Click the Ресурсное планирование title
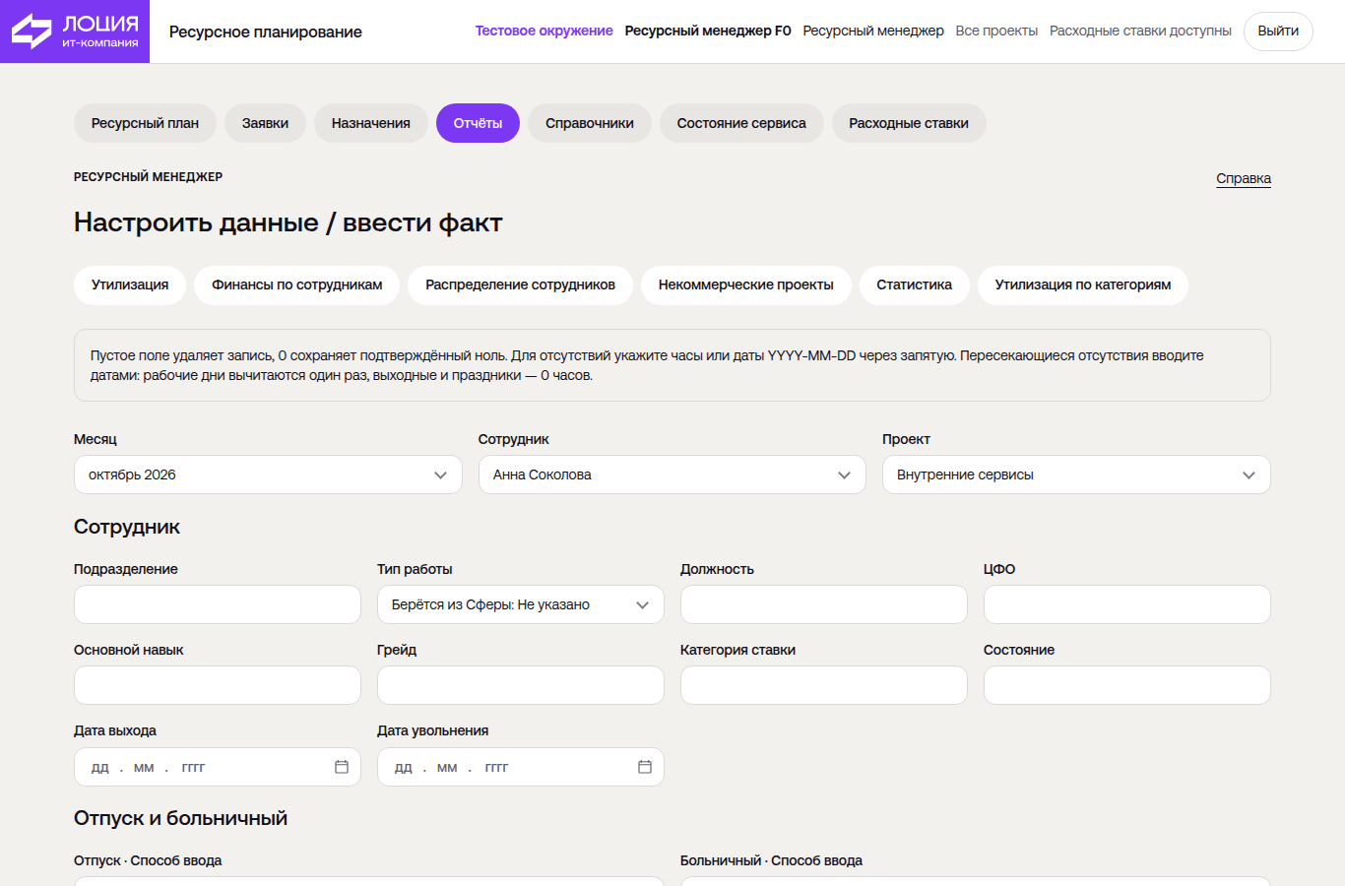The height and width of the screenshot is (886, 1345). tap(266, 32)
